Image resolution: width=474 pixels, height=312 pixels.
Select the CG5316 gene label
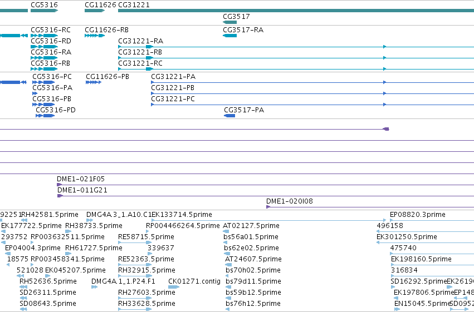44,5
